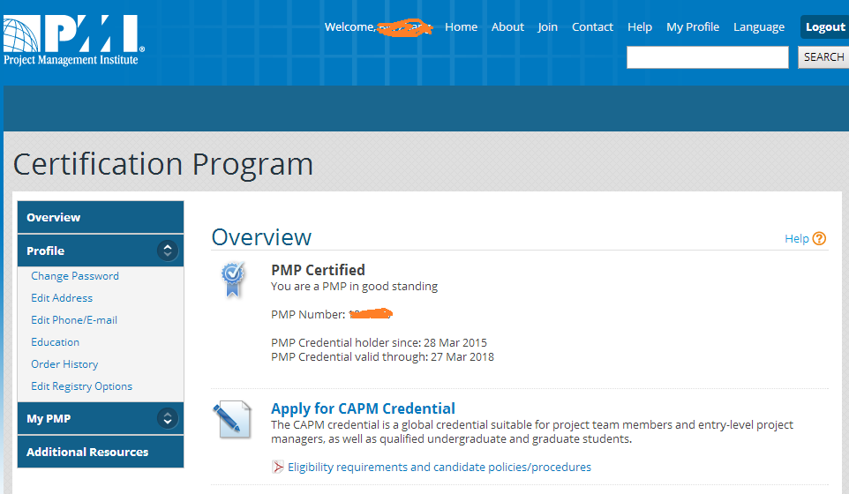Collapse the Profile section chevron

tap(168, 251)
